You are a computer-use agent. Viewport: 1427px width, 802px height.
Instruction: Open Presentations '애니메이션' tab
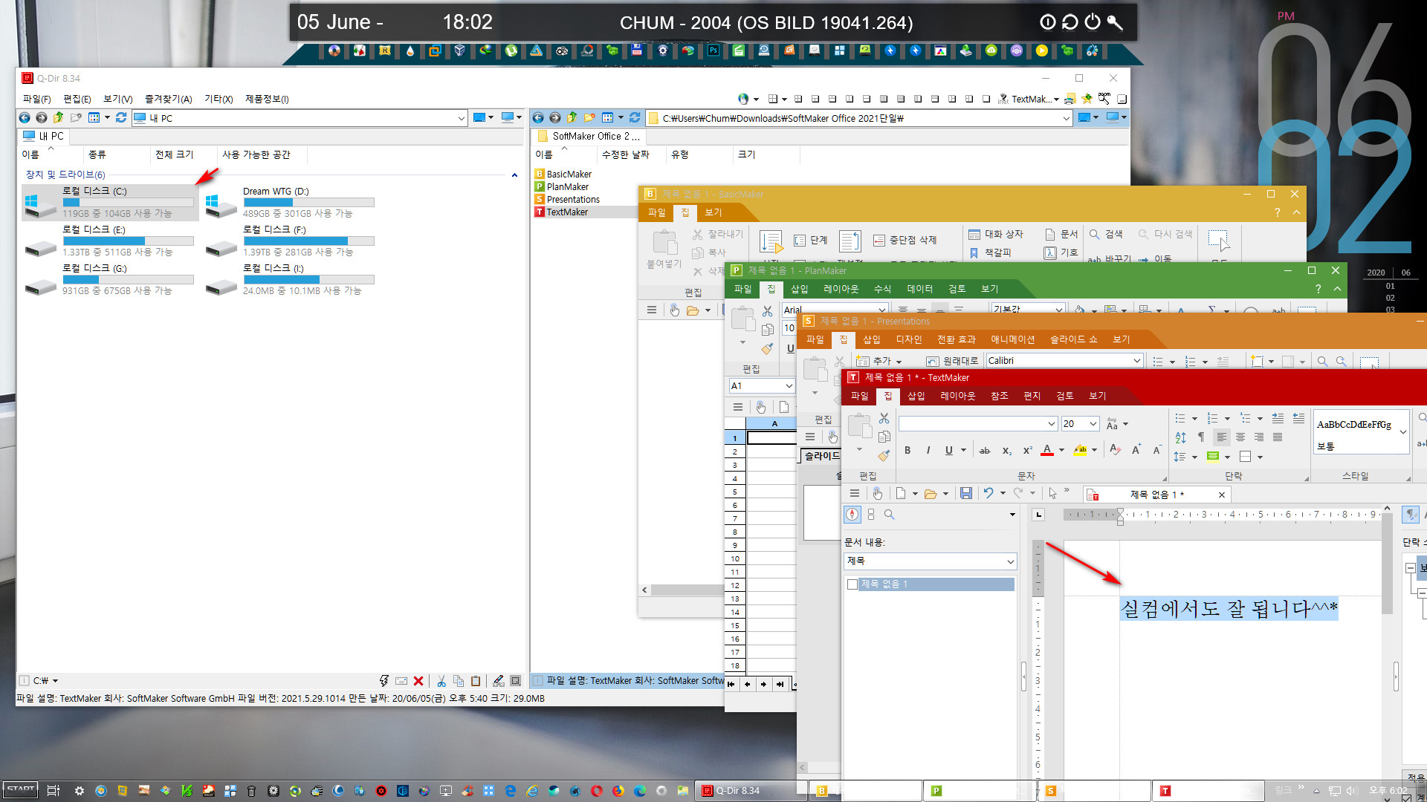1012,339
